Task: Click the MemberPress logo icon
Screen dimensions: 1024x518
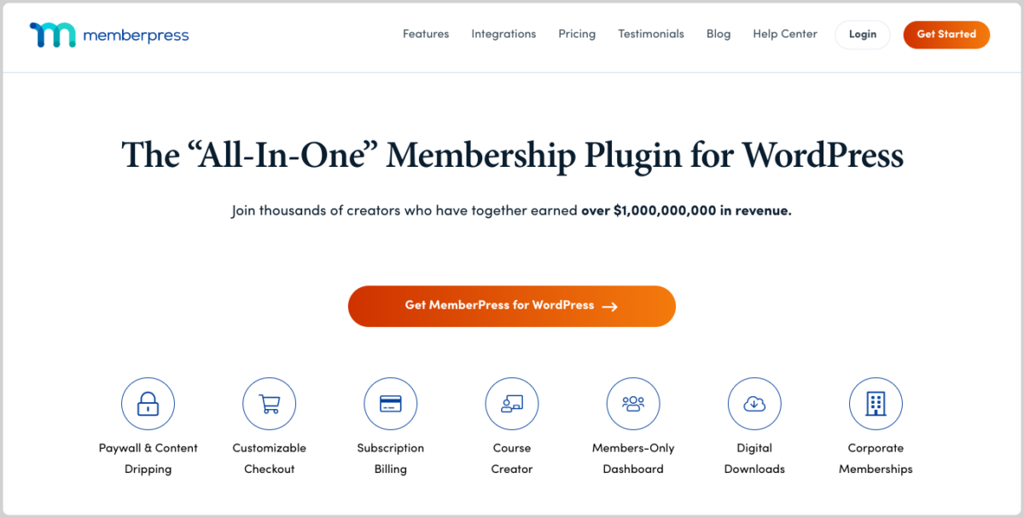Action: (x=54, y=35)
